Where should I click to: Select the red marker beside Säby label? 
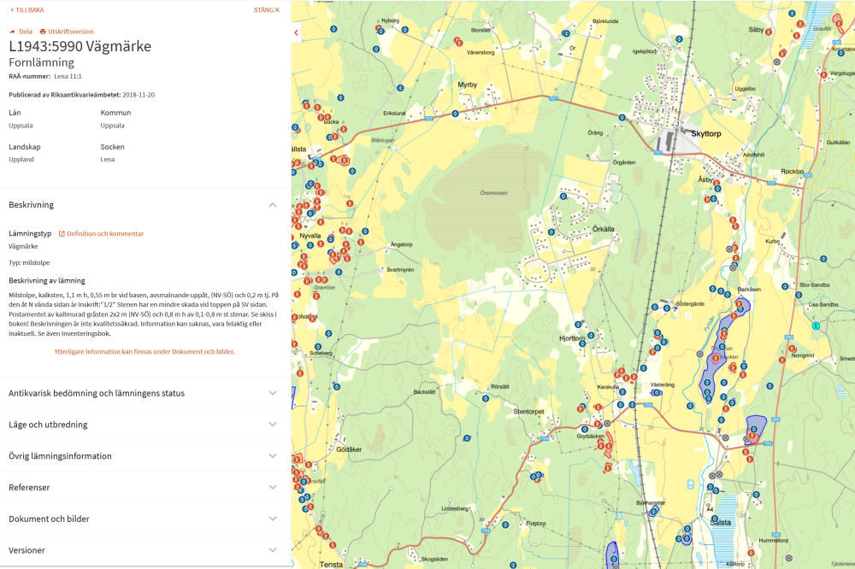[769, 32]
